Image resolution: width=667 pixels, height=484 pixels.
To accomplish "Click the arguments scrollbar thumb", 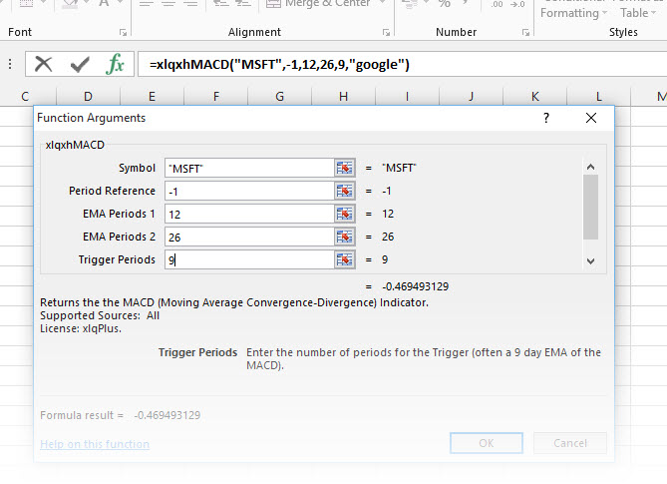I will [590, 208].
